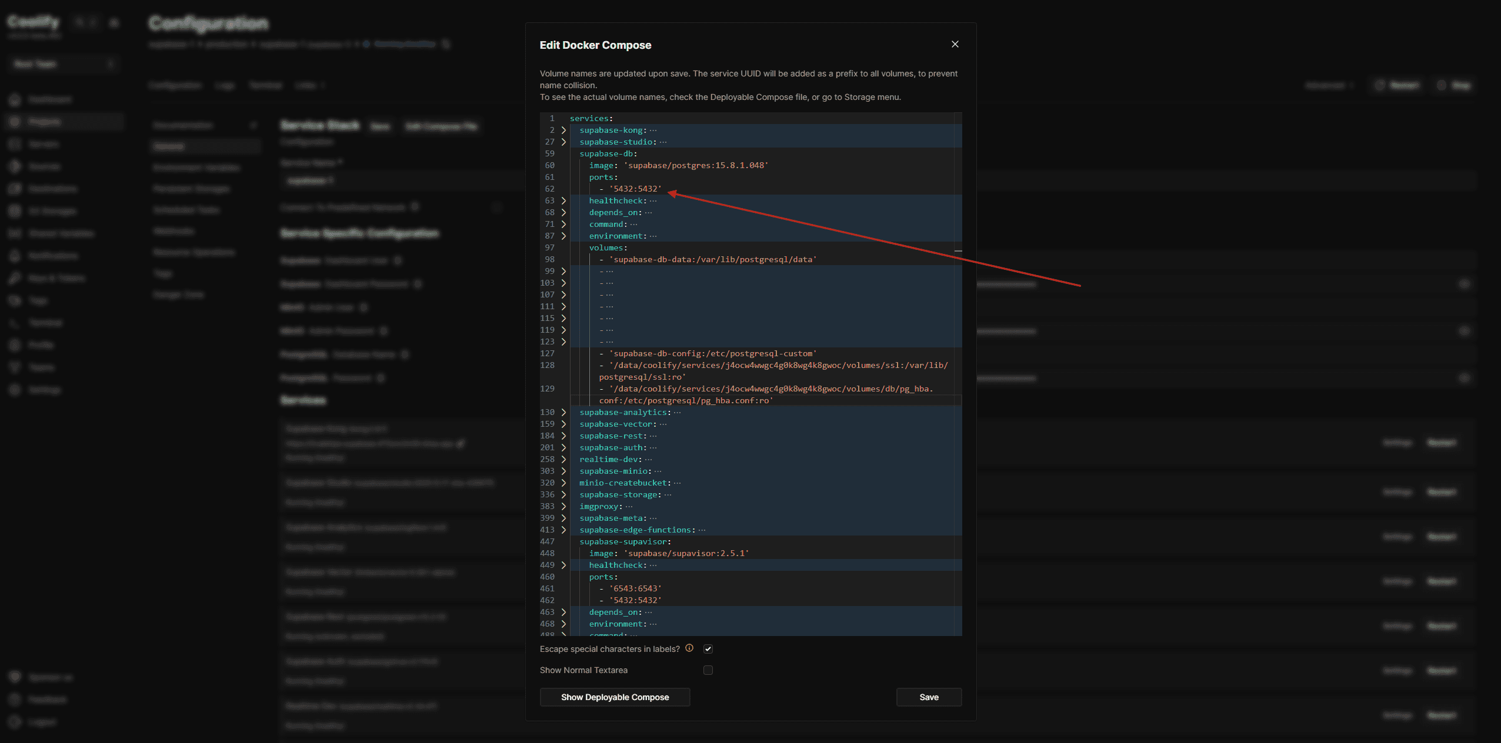Image resolution: width=1501 pixels, height=743 pixels.
Task: Save the docker compose changes
Action: pos(929,697)
